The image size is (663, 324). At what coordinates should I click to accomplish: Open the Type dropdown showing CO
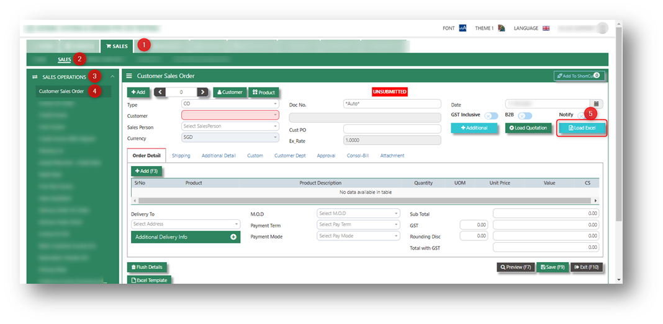click(230, 103)
